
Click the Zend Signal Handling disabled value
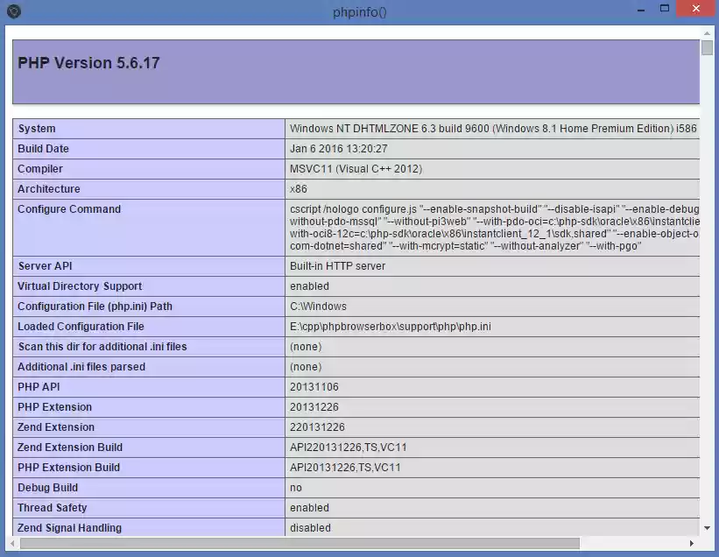coord(310,528)
